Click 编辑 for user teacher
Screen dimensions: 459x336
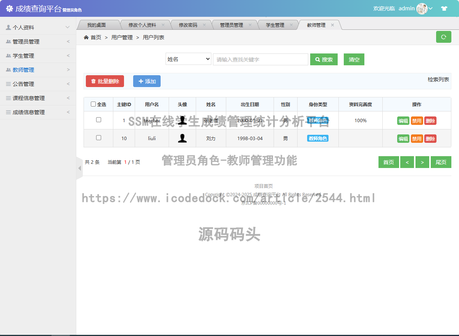pyautogui.click(x=403, y=121)
